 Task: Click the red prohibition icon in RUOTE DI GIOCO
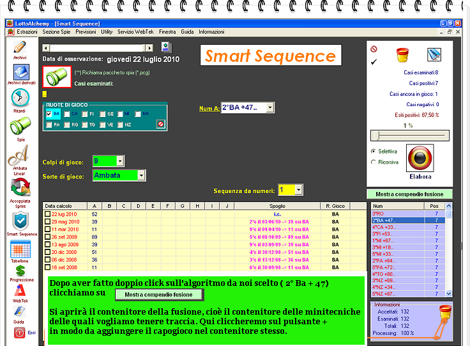(161, 124)
